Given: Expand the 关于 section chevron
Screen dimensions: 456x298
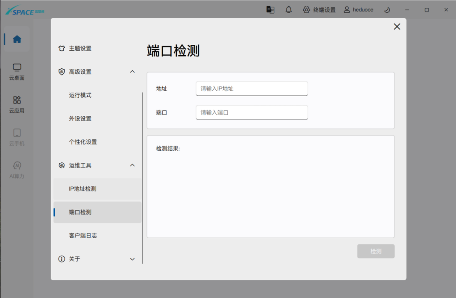Looking at the screenshot, I should 132,259.
